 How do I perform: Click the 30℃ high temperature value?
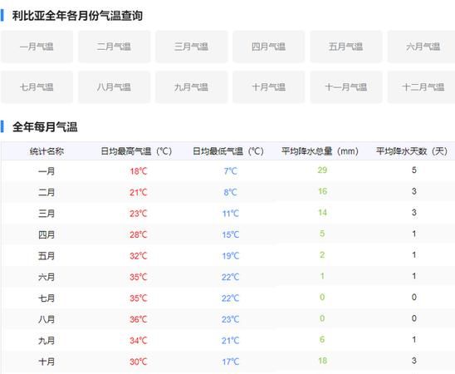click(x=139, y=362)
